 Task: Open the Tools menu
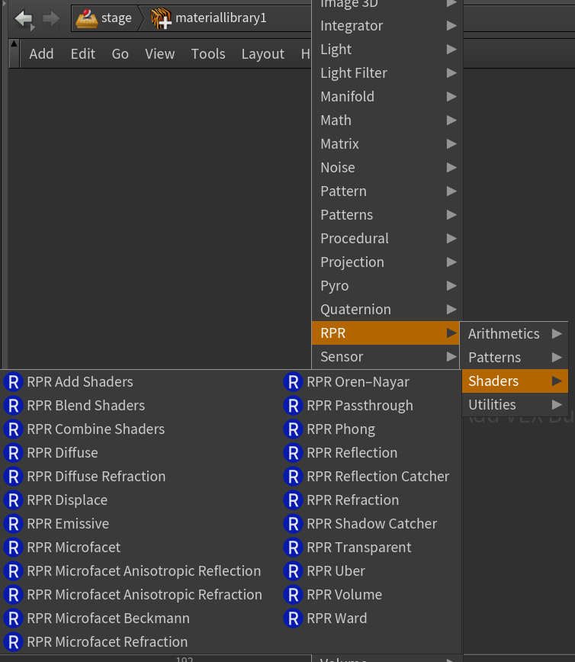click(208, 53)
